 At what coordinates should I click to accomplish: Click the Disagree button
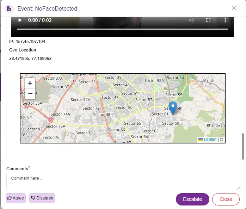click(42, 198)
